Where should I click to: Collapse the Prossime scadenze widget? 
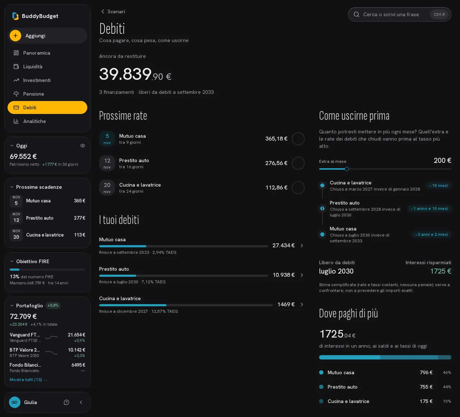pos(12,187)
